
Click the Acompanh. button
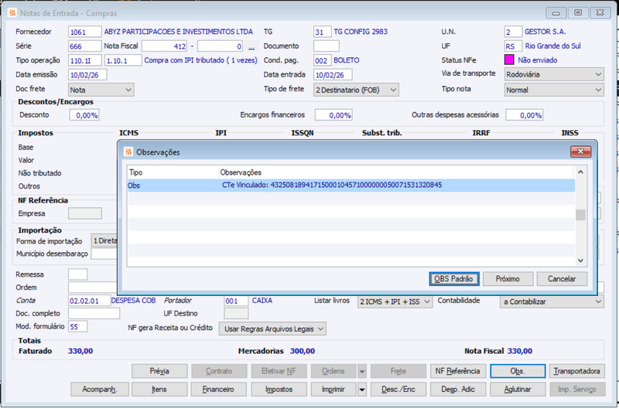point(100,390)
